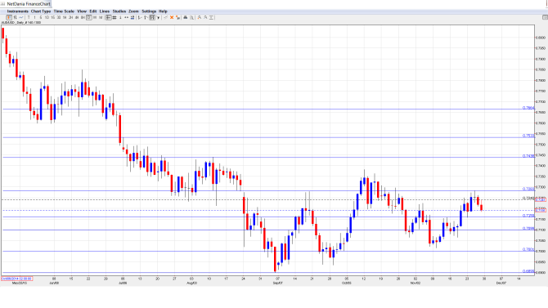Switch to 1H interval
Screen dimensions: 548x308
[x=65, y=17]
